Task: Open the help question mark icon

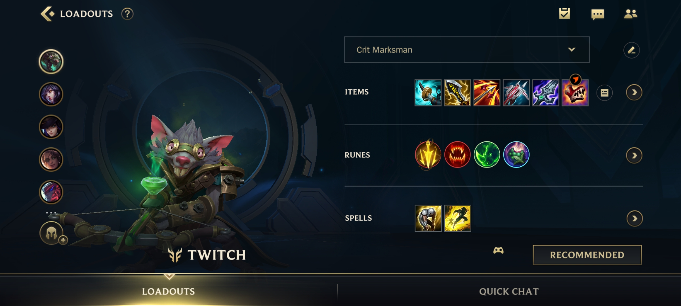Action: click(127, 14)
